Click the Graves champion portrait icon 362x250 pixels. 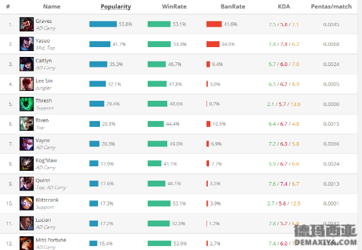(27, 24)
